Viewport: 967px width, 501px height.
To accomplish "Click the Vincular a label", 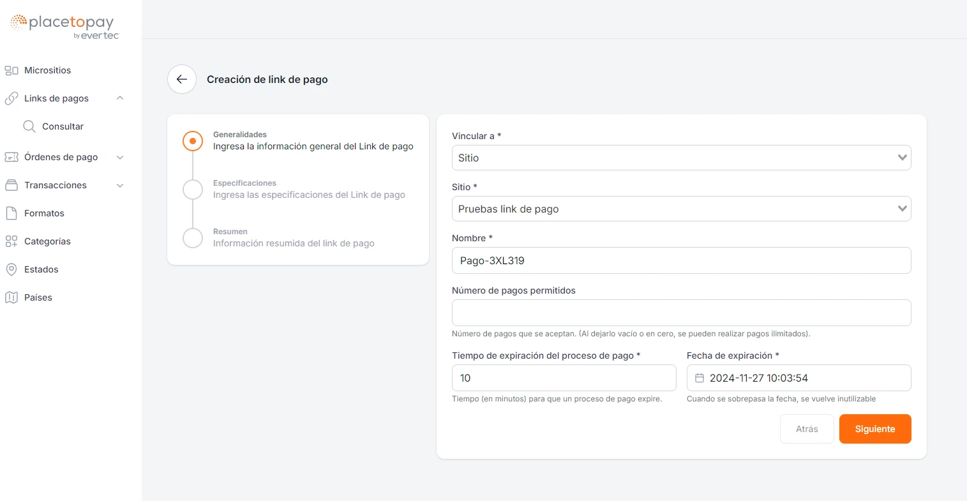I will pos(476,136).
